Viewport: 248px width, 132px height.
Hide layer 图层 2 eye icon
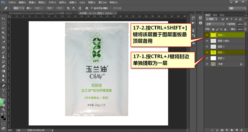[x=207, y=58]
